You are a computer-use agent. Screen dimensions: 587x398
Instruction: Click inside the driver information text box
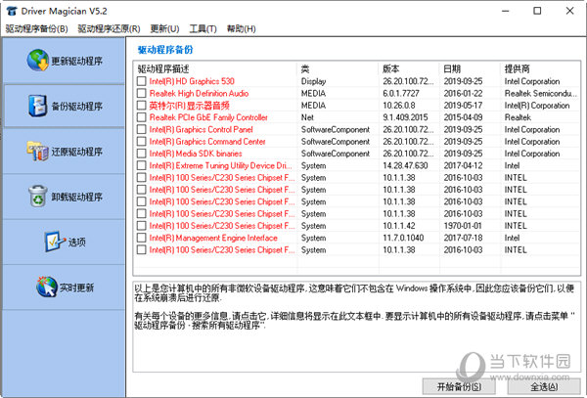click(357, 327)
